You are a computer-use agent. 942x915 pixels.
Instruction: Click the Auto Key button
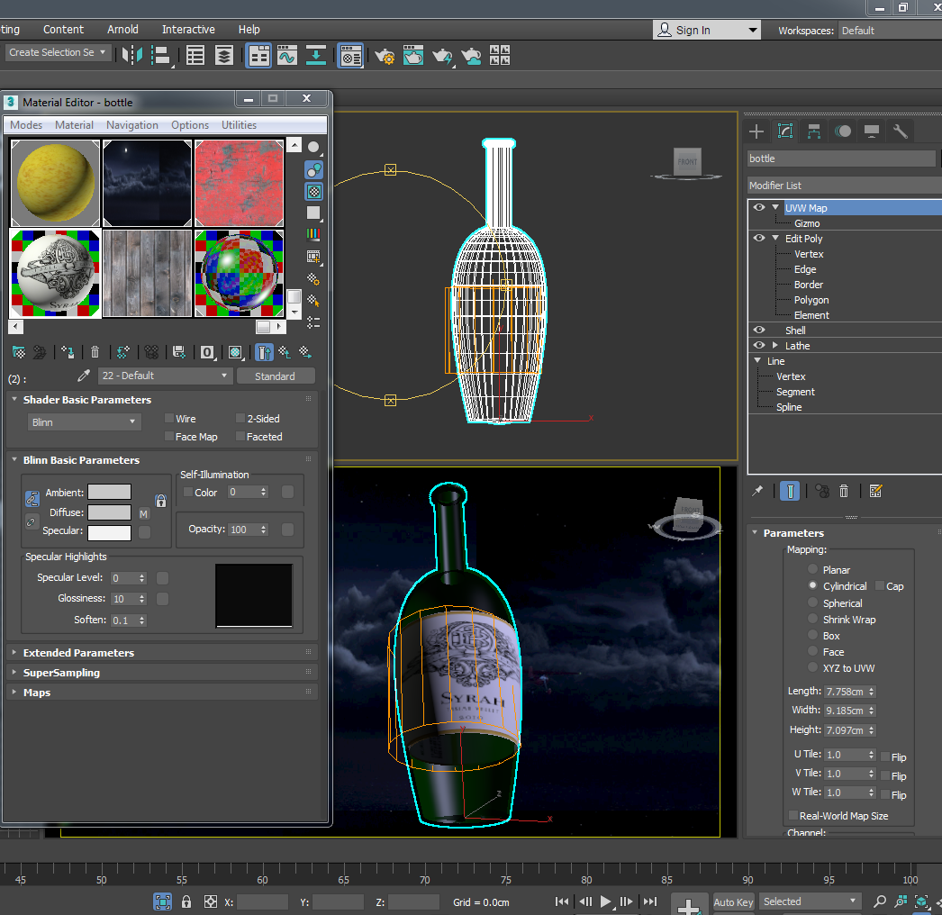733,901
